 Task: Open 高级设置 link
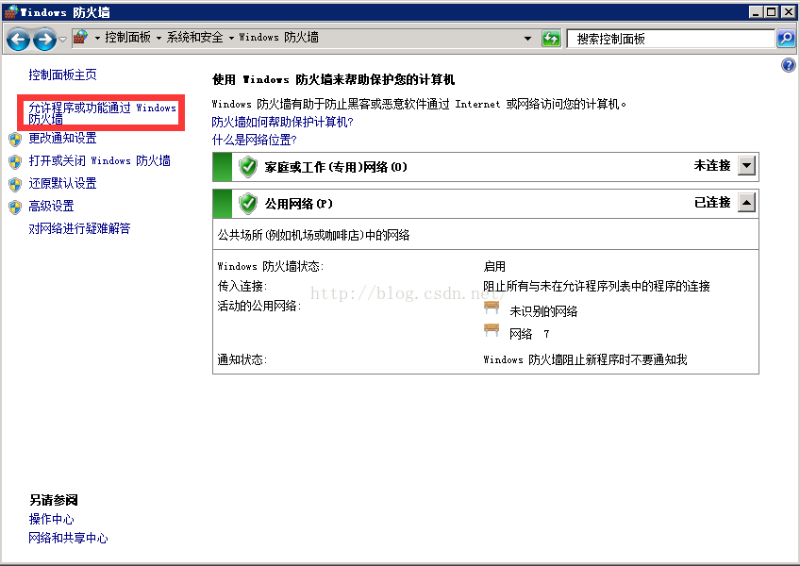pos(51,207)
